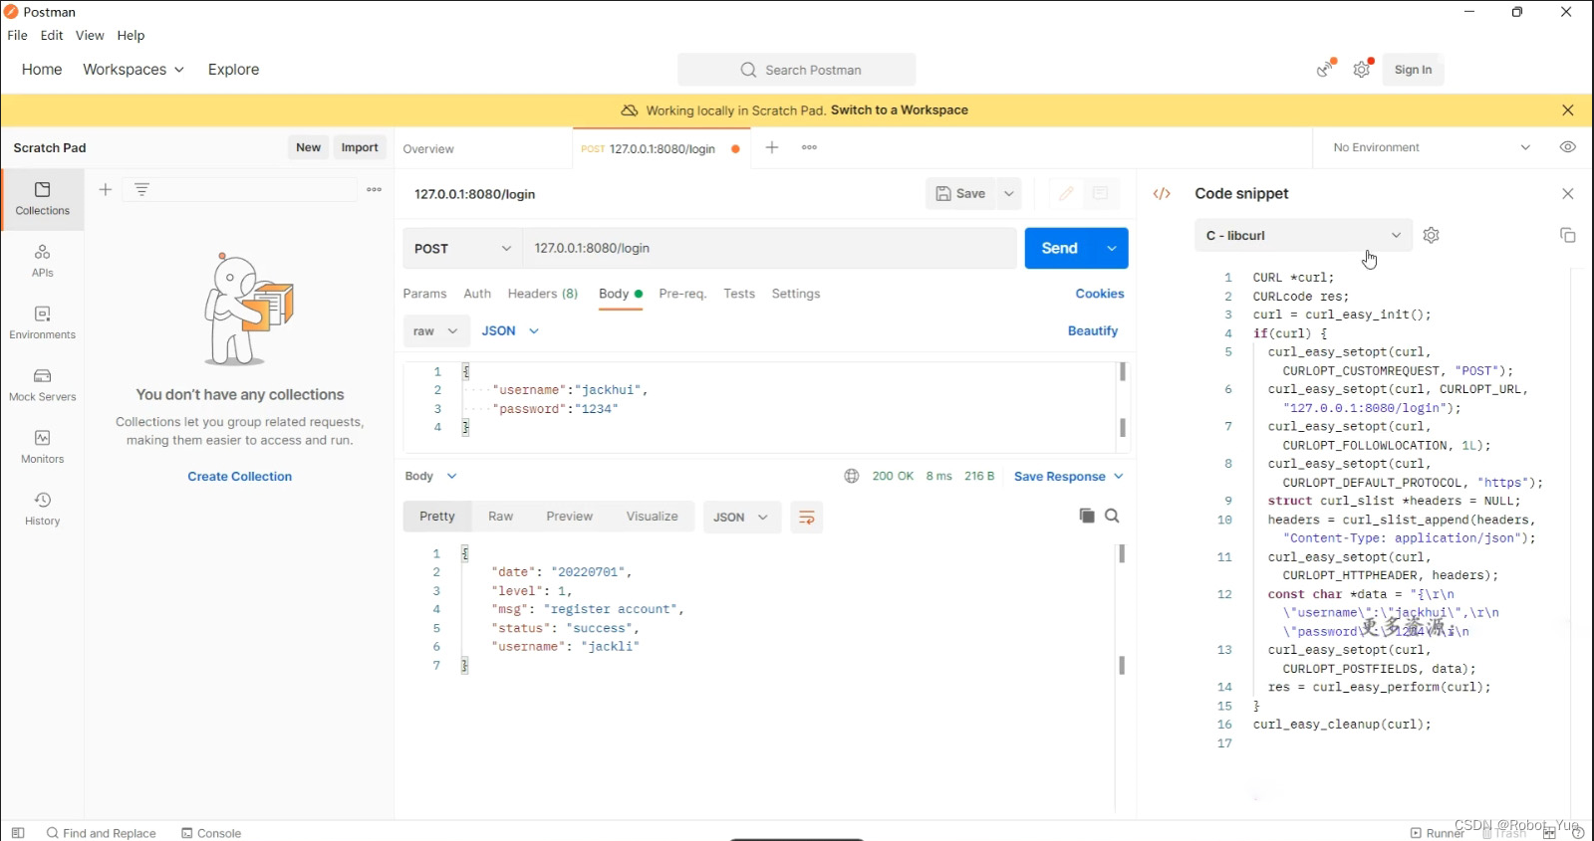The height and width of the screenshot is (841, 1594).
Task: Click the comments icon beside the pencil
Action: pos(1100,193)
